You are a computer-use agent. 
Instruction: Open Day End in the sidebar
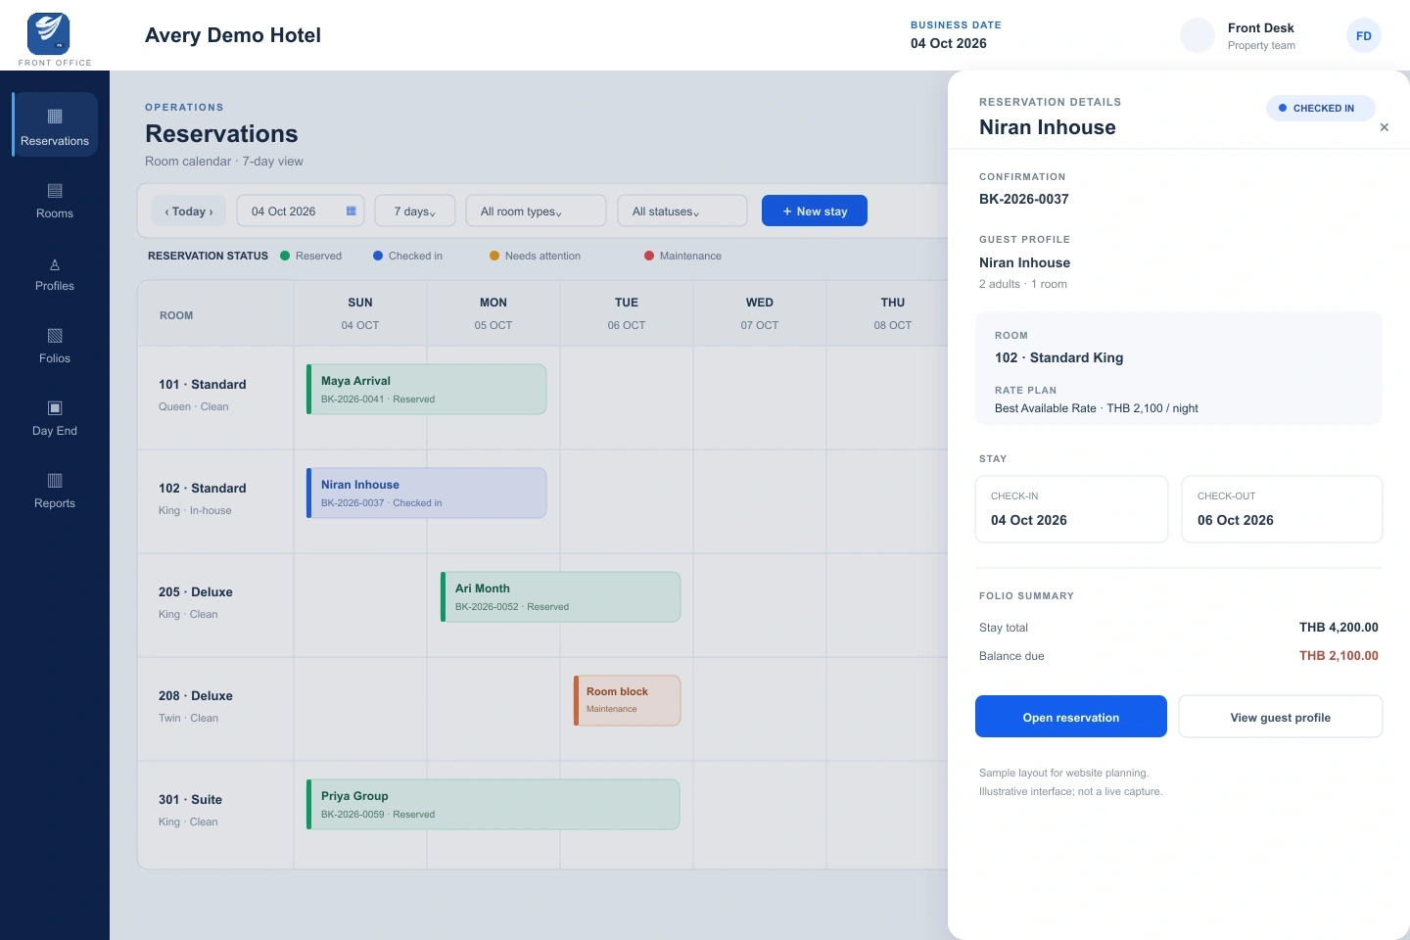[x=55, y=419]
